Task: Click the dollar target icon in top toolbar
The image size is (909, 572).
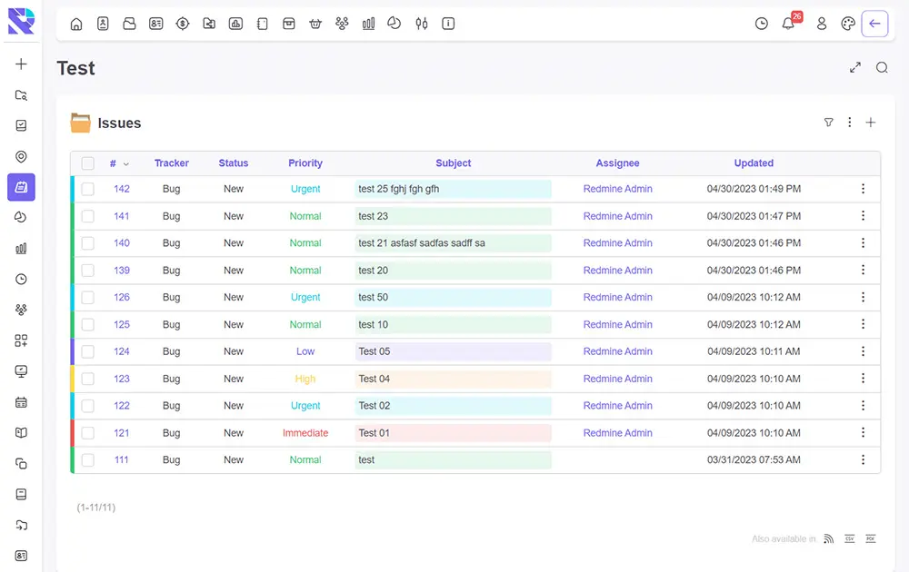Action: pos(183,24)
